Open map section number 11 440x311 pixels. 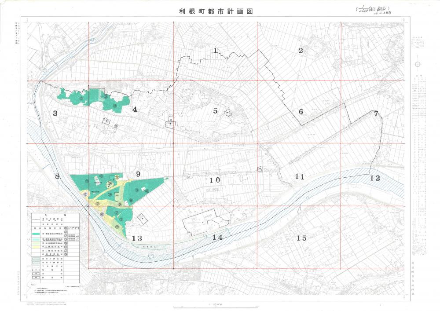(300, 177)
